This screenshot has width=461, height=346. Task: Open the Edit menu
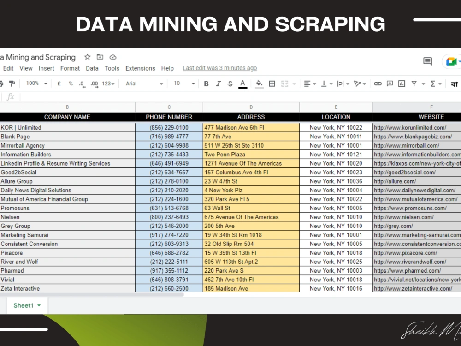click(8, 68)
